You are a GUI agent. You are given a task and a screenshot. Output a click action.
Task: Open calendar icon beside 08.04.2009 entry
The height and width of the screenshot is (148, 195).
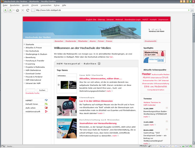167,130
